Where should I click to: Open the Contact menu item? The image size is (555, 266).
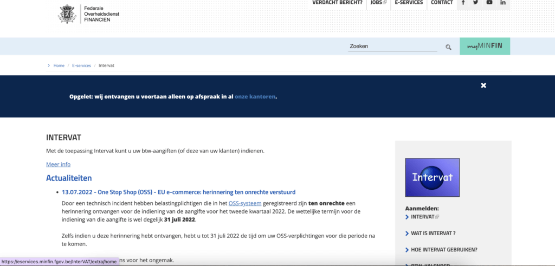442,3
